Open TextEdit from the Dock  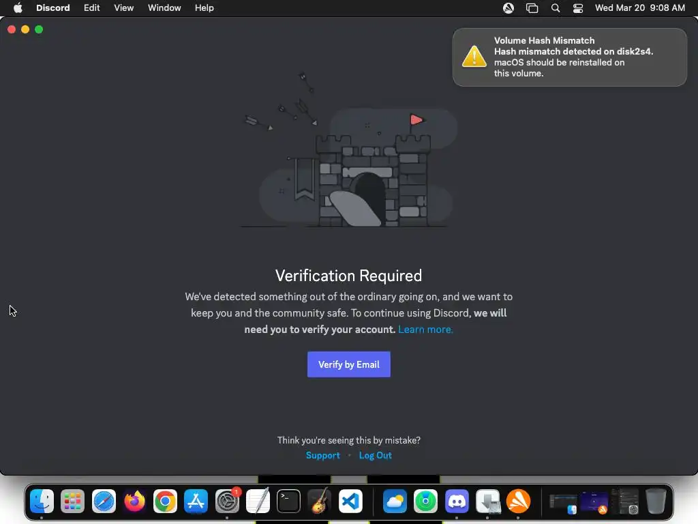[x=258, y=501]
